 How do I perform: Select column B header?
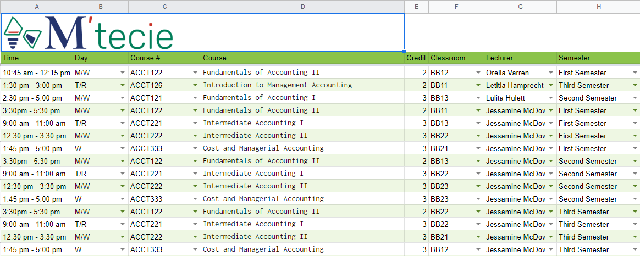click(101, 7)
